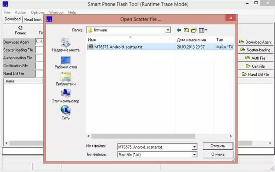275x172 pixels.
Task: Click the file list scroll right arrow
Action: (x=231, y=136)
